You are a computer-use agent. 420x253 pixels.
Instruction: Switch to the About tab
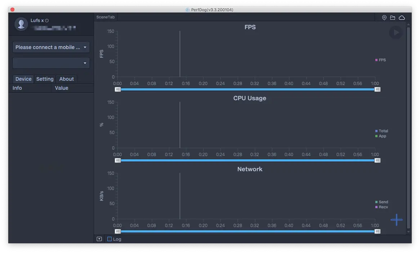(x=67, y=79)
